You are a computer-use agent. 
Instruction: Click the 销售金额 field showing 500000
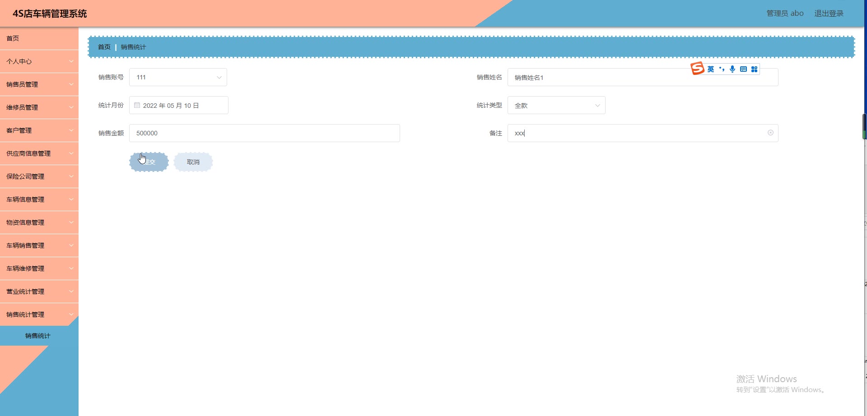265,133
